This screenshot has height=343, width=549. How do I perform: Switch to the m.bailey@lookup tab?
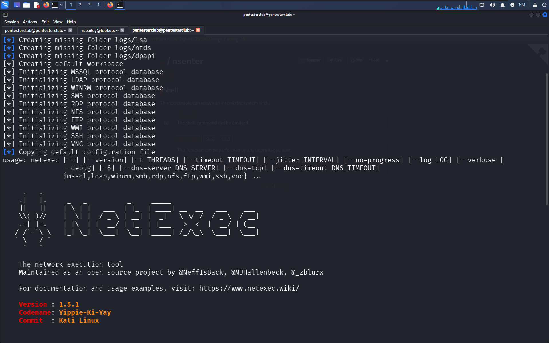click(99, 30)
